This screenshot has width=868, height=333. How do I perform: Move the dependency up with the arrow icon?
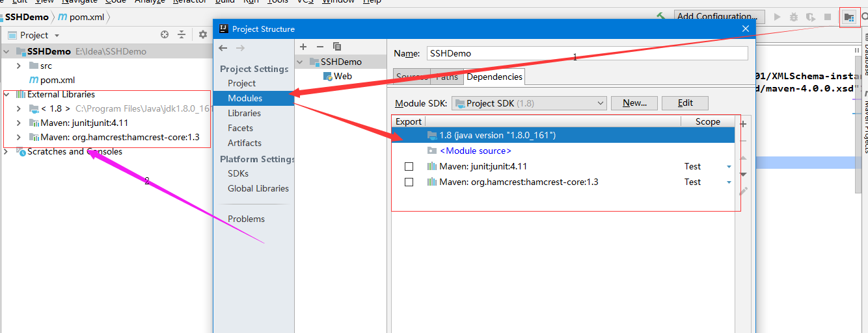[743, 158]
